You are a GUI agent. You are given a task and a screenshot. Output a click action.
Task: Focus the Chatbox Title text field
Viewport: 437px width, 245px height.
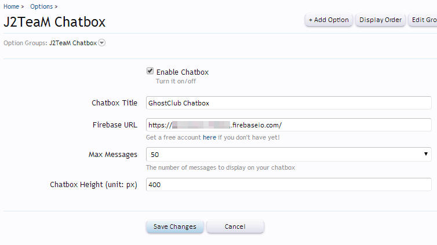point(288,103)
